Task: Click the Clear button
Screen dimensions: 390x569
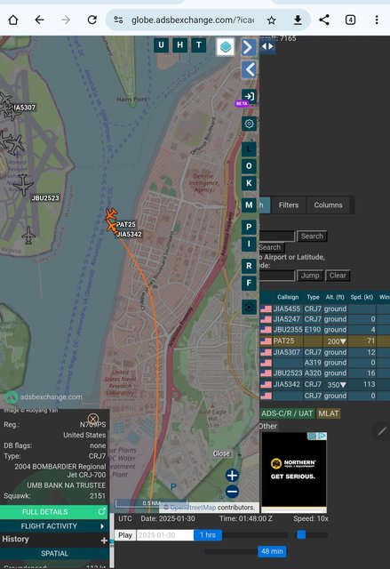Action: 338,276
